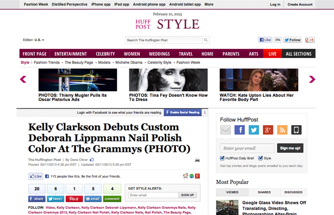
Task: Expand the Edition: U.S. dropdown
Action: (x=34, y=40)
